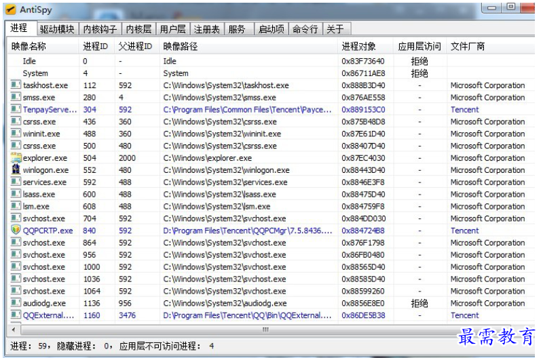Open the 内核钩子 tab
The height and width of the screenshot is (358, 541).
100,29
